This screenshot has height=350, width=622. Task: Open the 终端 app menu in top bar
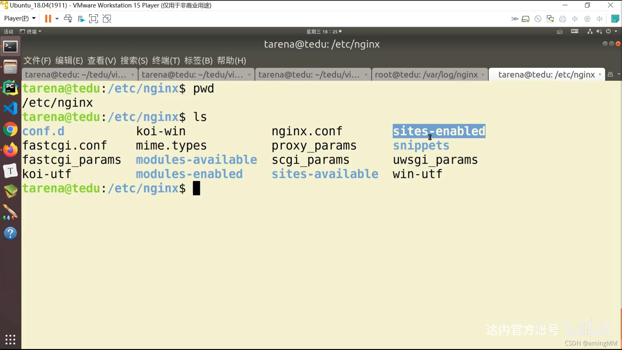coord(31,31)
